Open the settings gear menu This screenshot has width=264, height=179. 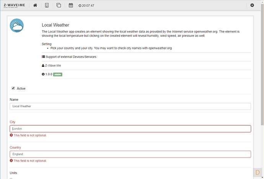coord(252,5)
